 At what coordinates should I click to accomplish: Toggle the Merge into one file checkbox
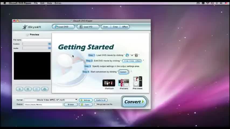[x=95, y=104]
